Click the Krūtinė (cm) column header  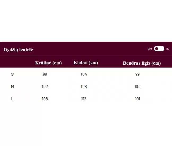pyautogui.click(x=48, y=63)
